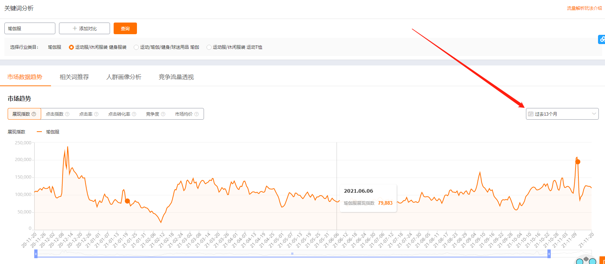Click the 250,000 y-axis label
This screenshot has height=264, width=605.
[23, 143]
